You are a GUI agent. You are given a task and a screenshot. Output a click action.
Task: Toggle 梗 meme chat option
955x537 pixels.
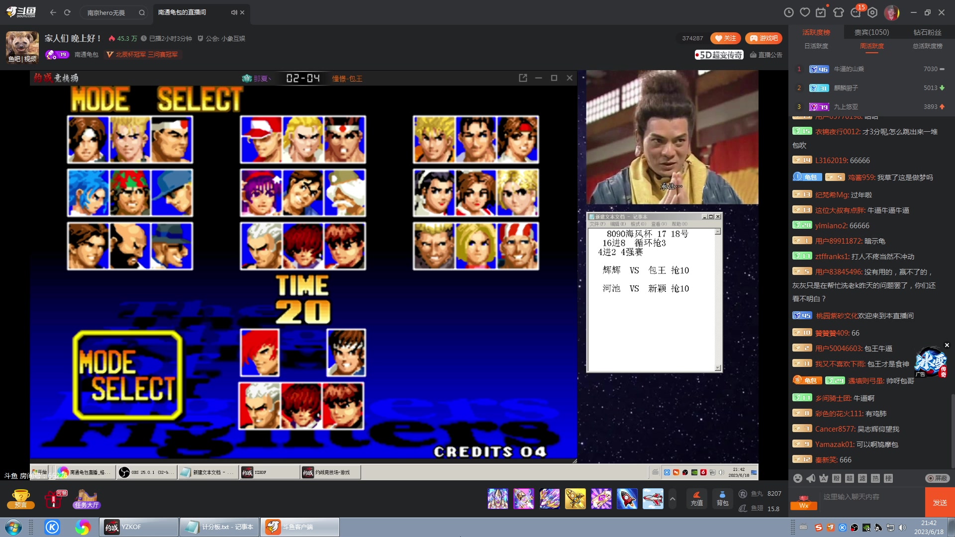(x=888, y=478)
